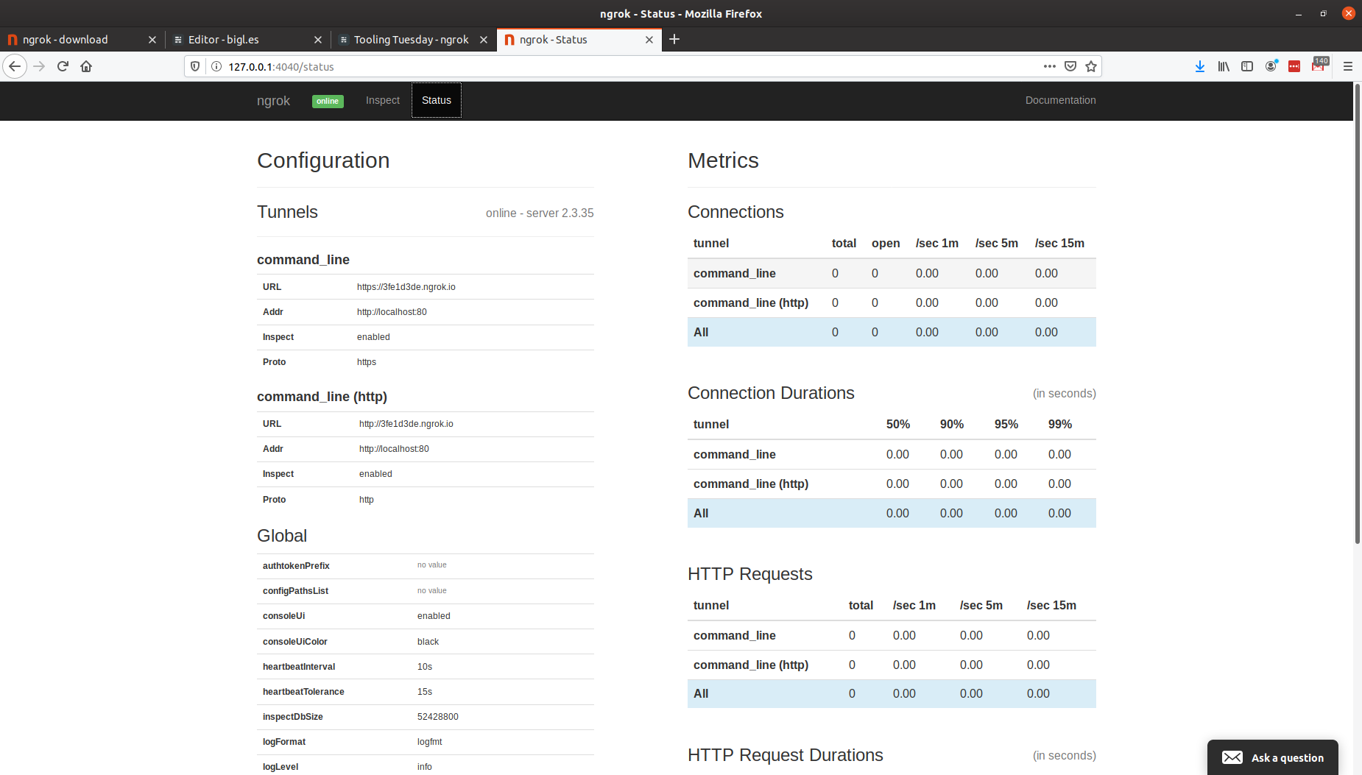The image size is (1362, 775).
Task: Click the HTTP Requests heading
Action: (750, 574)
